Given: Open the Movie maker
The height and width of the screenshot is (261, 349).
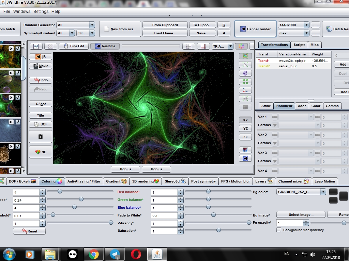Looking at the screenshot, I should [41, 66].
